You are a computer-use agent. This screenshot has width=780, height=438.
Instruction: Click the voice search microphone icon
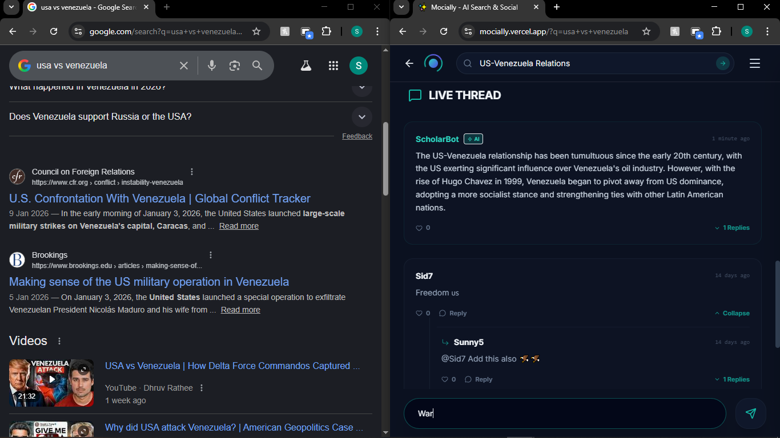click(211, 66)
